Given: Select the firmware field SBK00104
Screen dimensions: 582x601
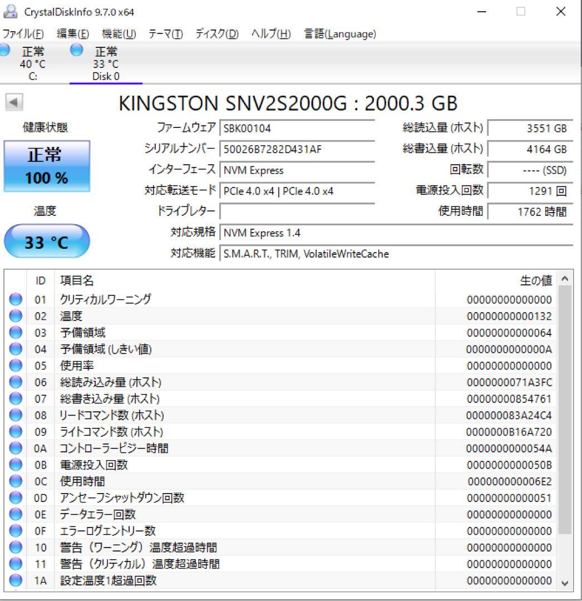Looking at the screenshot, I should pos(297,128).
